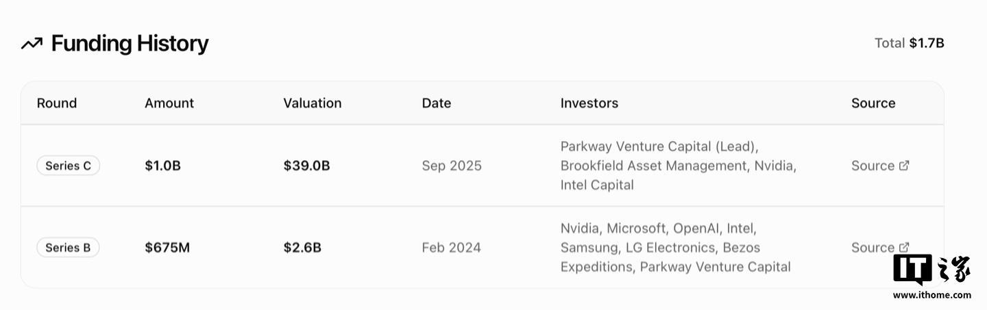Image resolution: width=987 pixels, height=310 pixels.
Task: Click the $675M amount cell
Action: pyautogui.click(x=167, y=248)
